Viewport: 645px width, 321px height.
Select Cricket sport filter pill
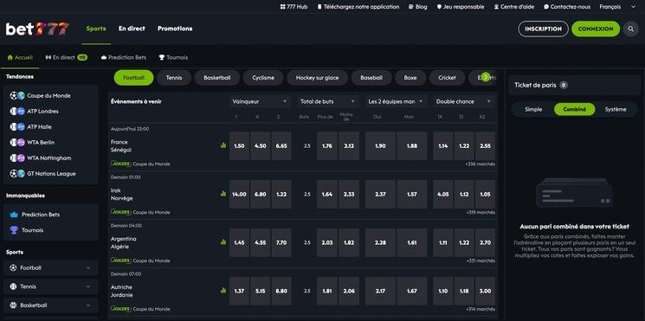(447, 78)
